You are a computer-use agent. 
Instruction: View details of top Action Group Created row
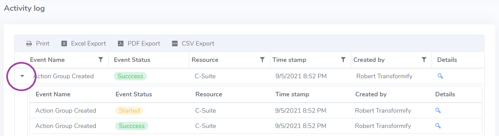point(440,76)
